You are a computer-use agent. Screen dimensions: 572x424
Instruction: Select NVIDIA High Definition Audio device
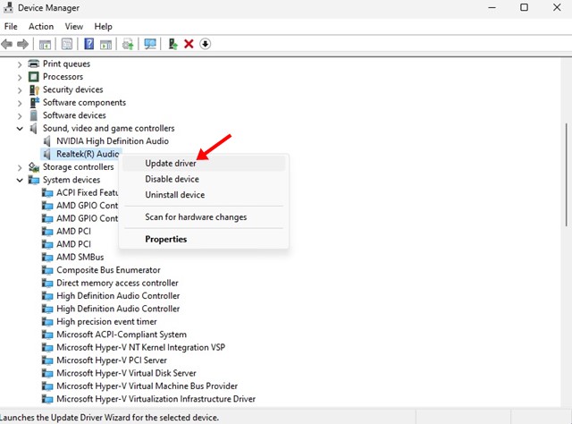112,141
